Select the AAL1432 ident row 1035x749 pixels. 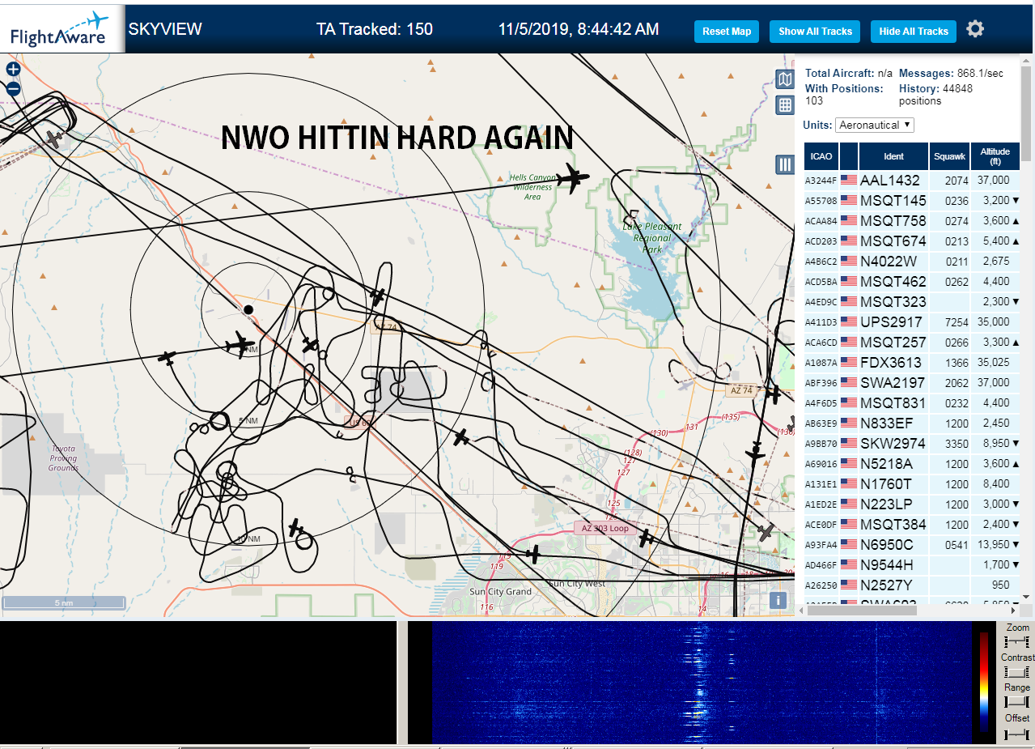point(912,180)
